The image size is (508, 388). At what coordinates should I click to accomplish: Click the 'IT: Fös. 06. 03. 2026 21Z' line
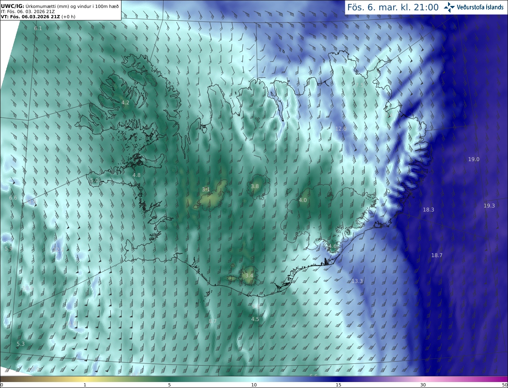click(x=28, y=11)
